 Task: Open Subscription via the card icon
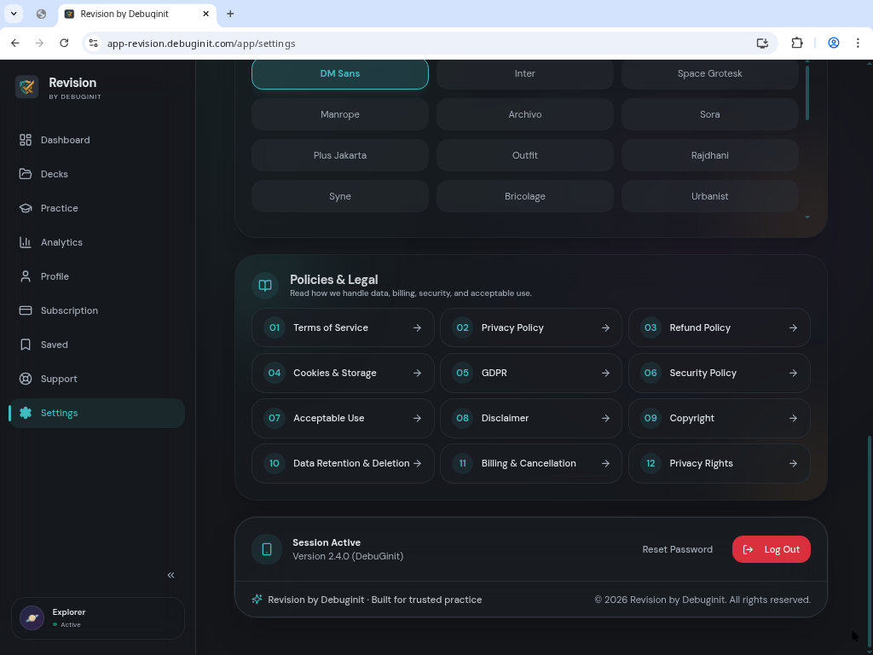click(25, 310)
